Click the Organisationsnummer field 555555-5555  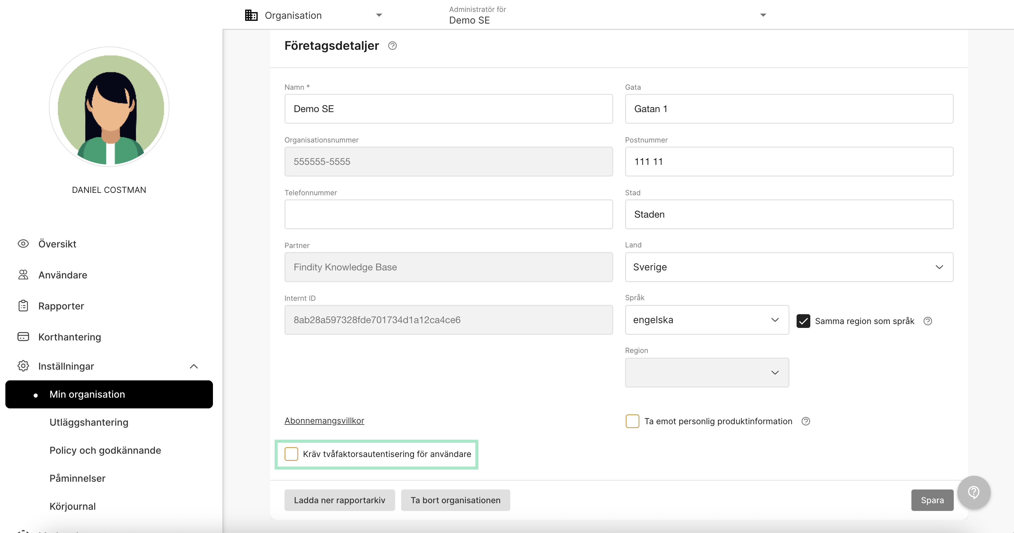pyautogui.click(x=448, y=162)
